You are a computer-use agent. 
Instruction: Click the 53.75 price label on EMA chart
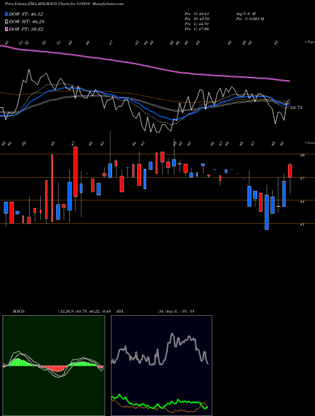point(295,108)
